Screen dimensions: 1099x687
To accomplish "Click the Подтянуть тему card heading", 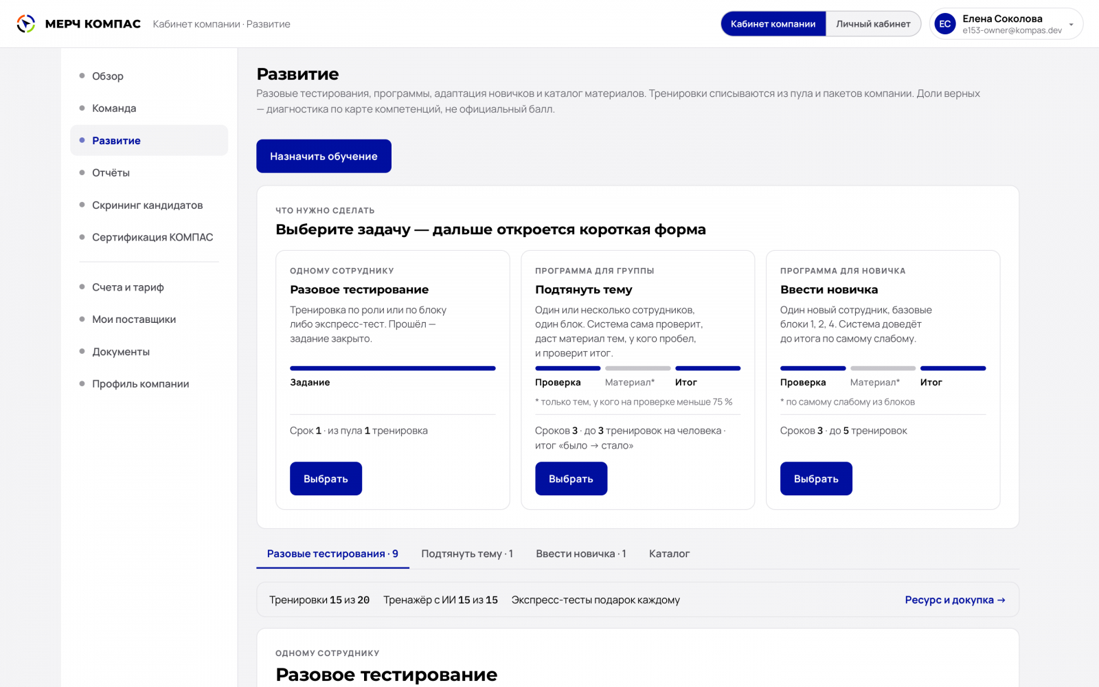I will tap(584, 290).
